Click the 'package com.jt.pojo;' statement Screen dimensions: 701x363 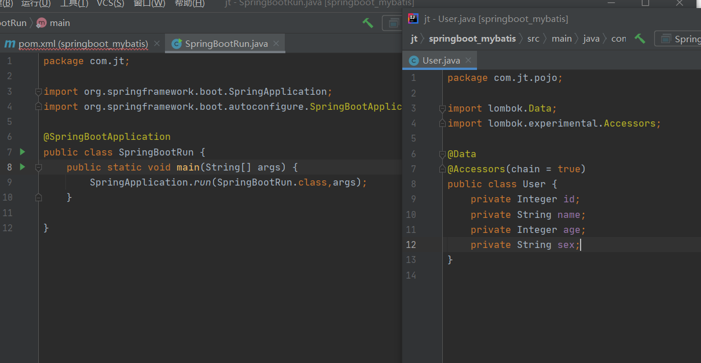(505, 78)
